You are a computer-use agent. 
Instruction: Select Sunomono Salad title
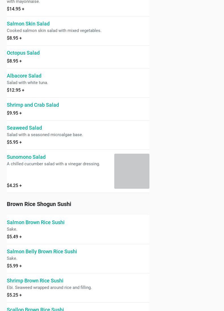[26, 157]
